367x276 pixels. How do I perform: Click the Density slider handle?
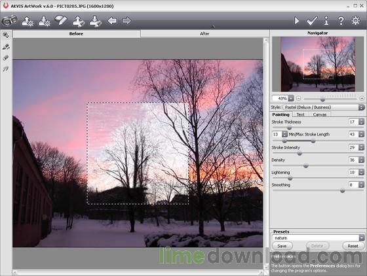[305, 165]
